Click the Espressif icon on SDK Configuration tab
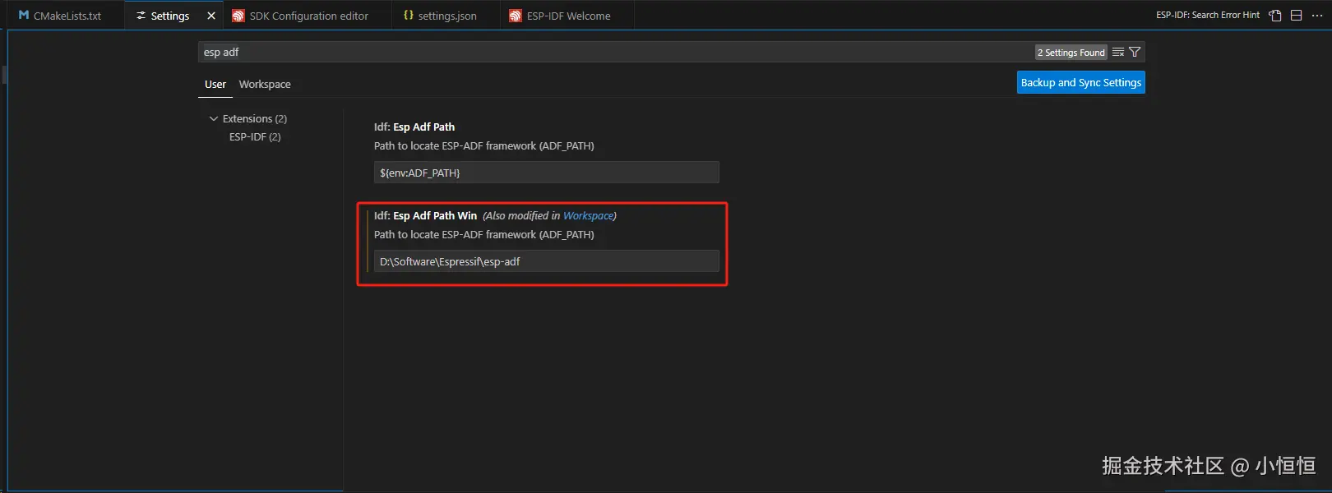Screen dimensions: 1332x493 coord(238,16)
